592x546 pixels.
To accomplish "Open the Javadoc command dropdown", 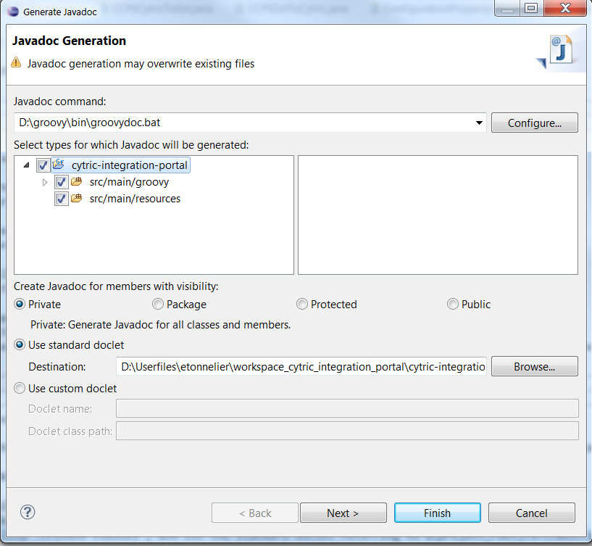I will (479, 123).
